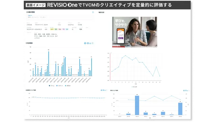
Task: Click table view icon on monthly bar chart panel
Action: [x=186, y=90]
